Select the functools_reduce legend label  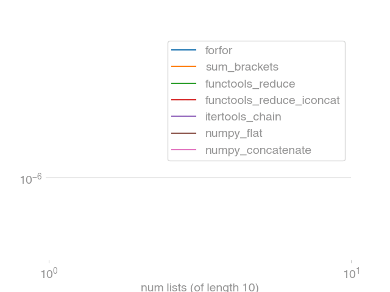[250, 84]
